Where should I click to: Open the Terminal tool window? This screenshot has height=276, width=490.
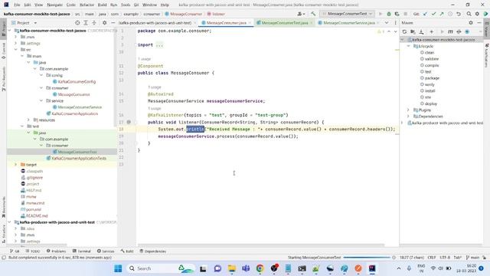click(x=82, y=251)
